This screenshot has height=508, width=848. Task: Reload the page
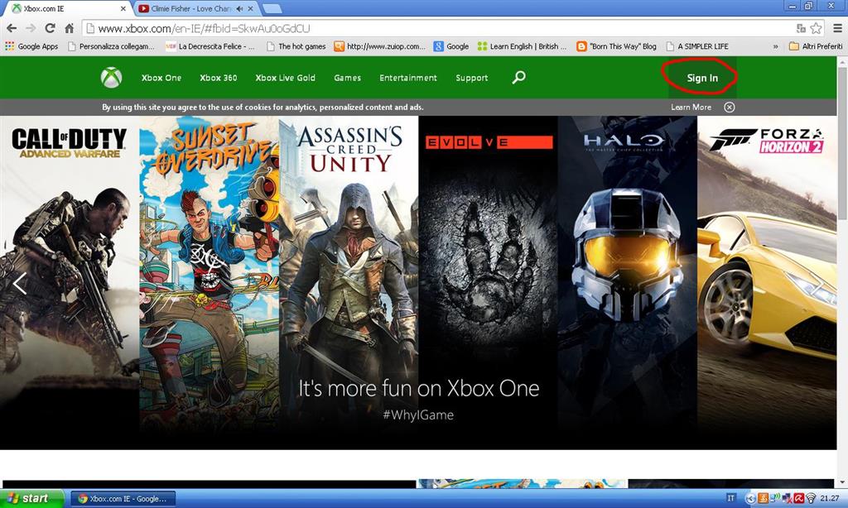51,28
